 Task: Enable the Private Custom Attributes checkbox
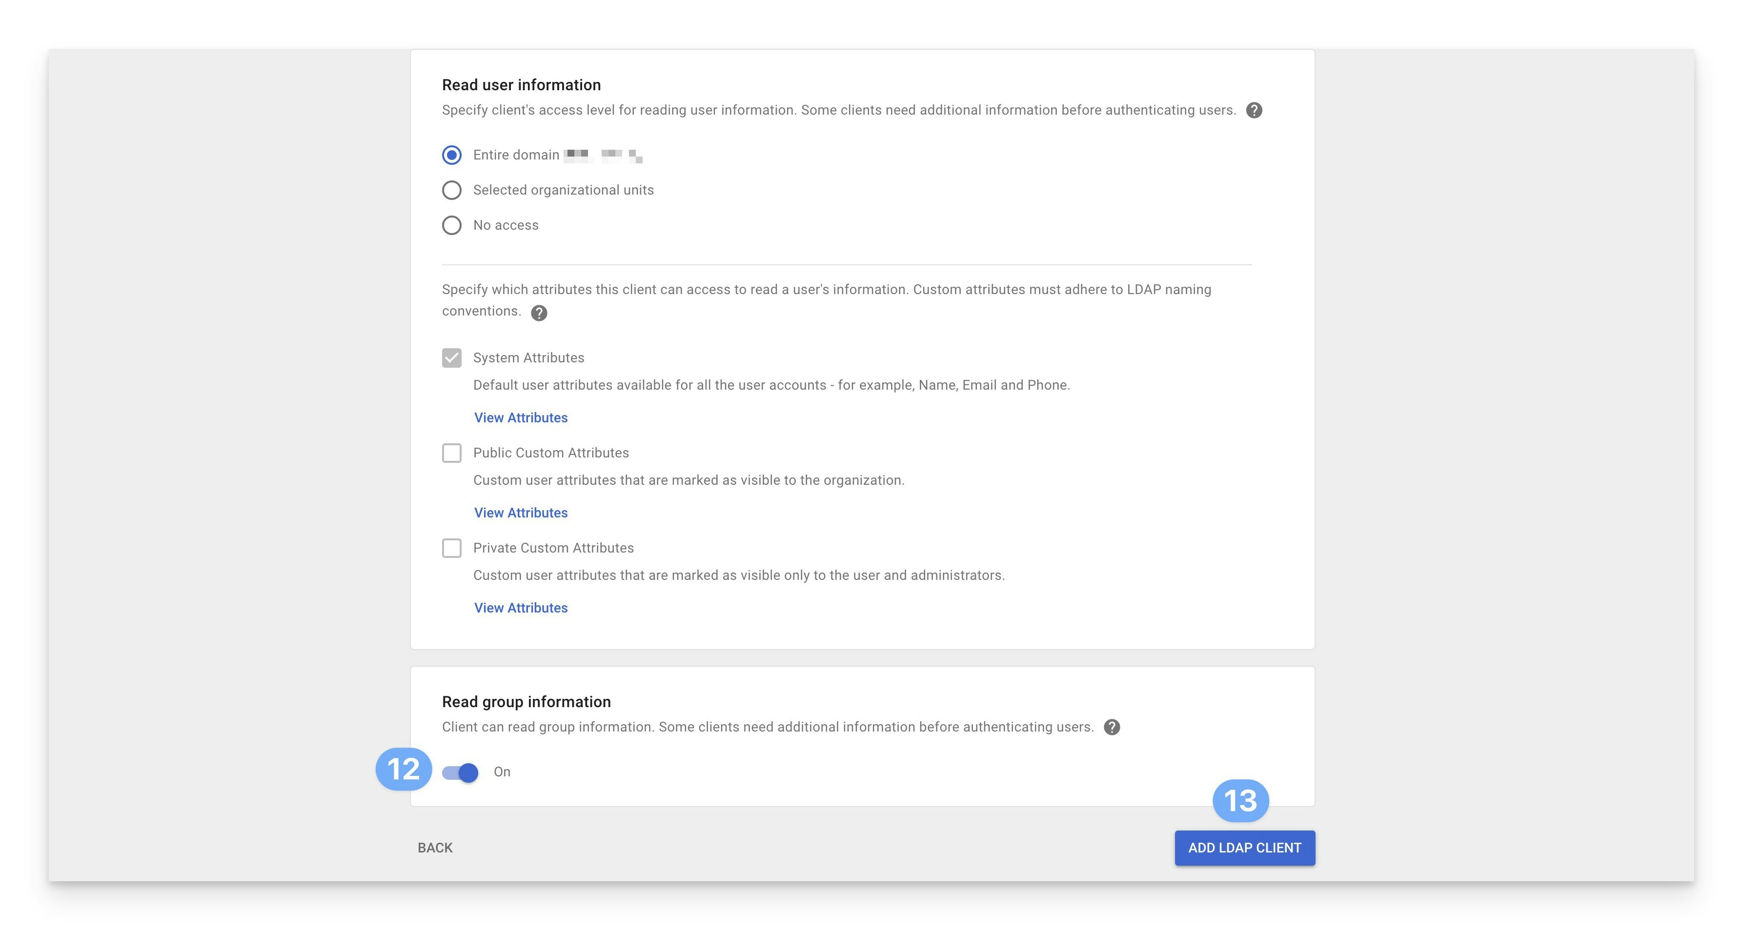[452, 548]
